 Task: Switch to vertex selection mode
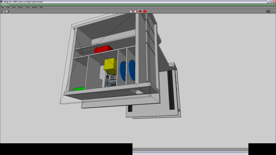pos(131,11)
